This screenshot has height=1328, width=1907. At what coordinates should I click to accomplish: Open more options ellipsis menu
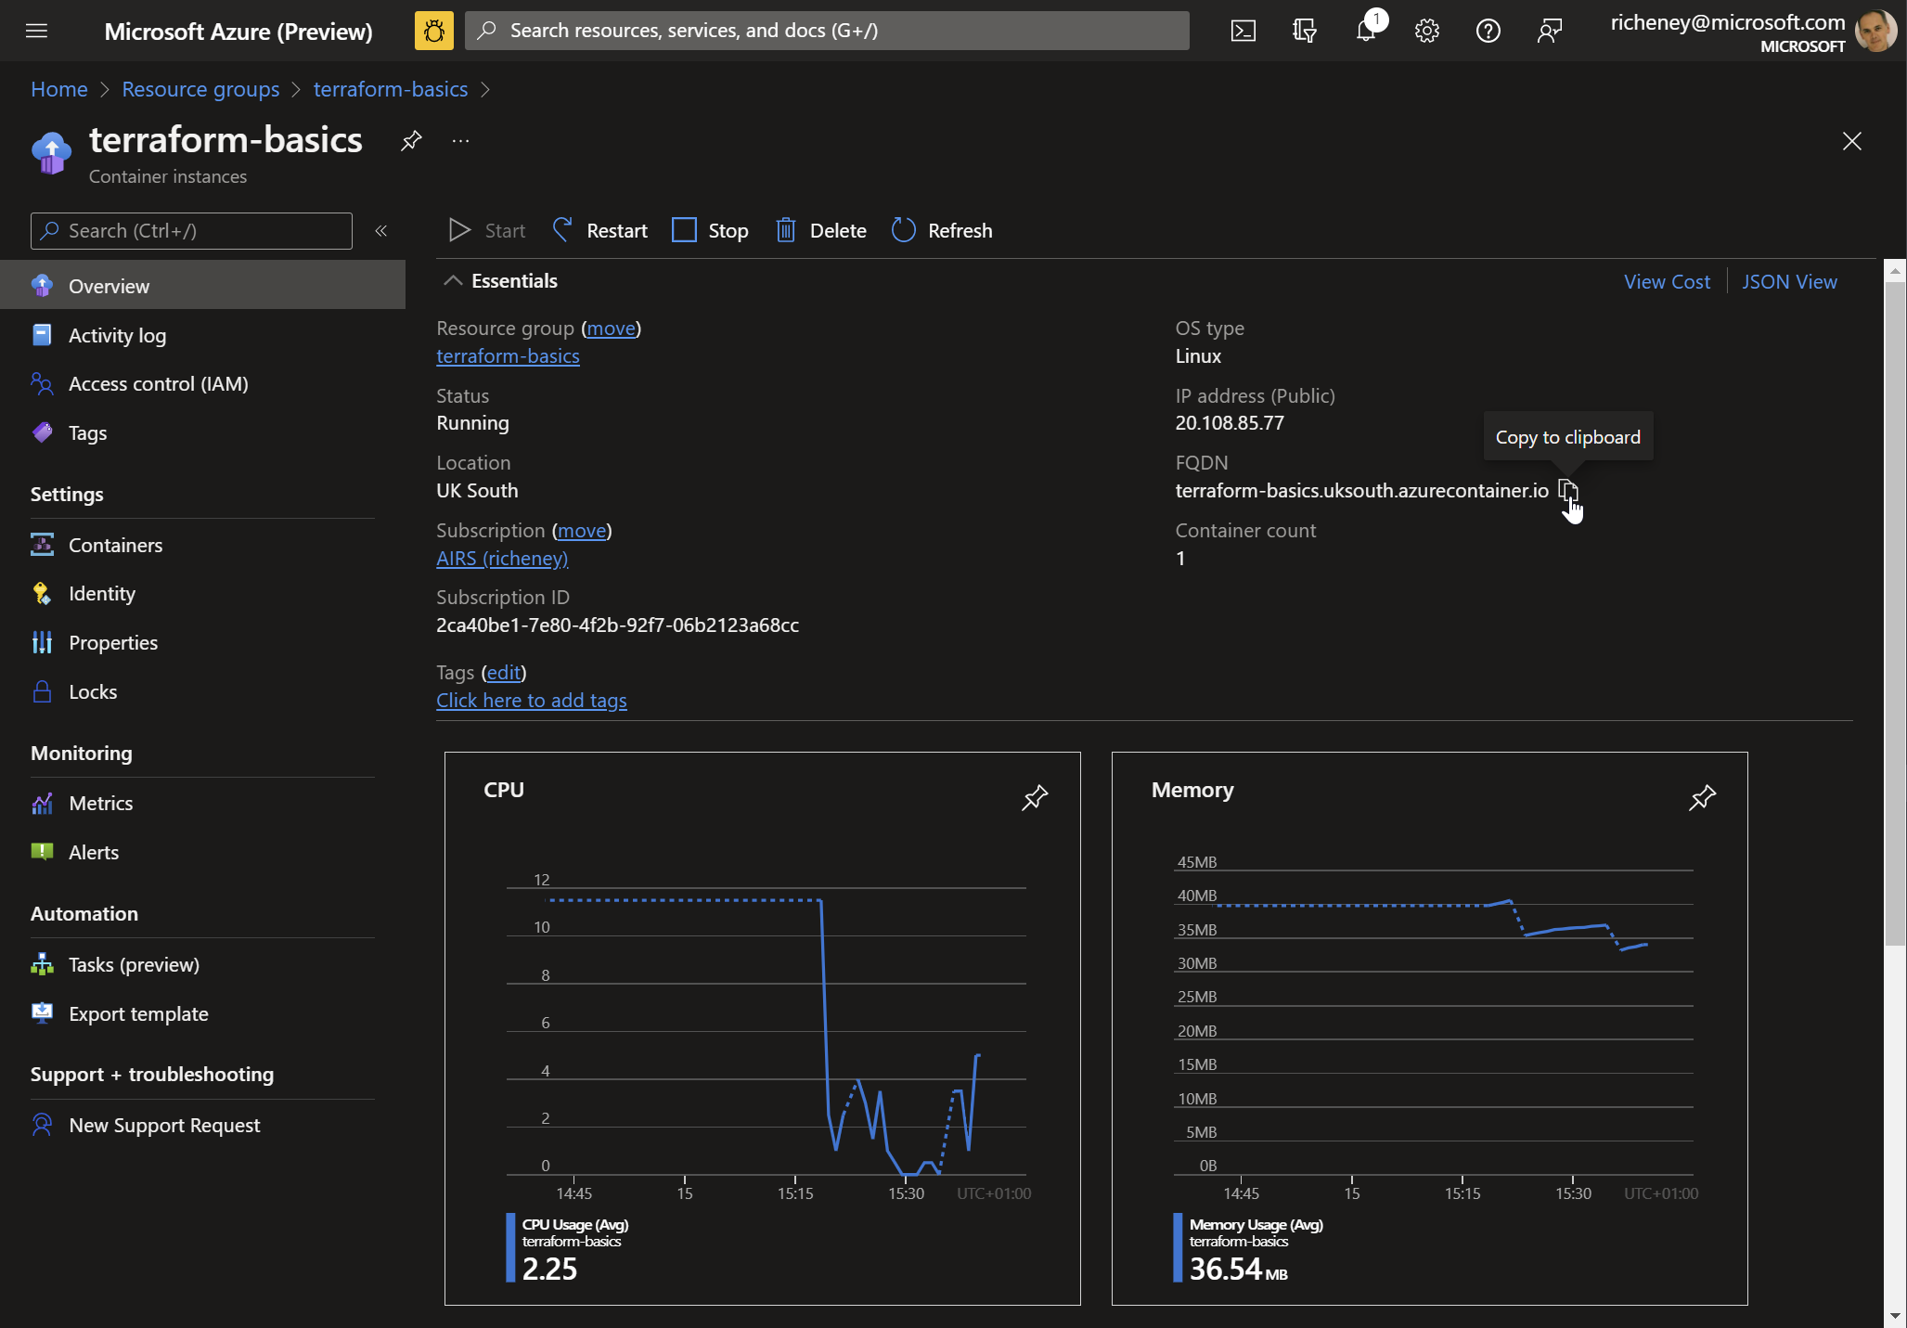click(460, 141)
